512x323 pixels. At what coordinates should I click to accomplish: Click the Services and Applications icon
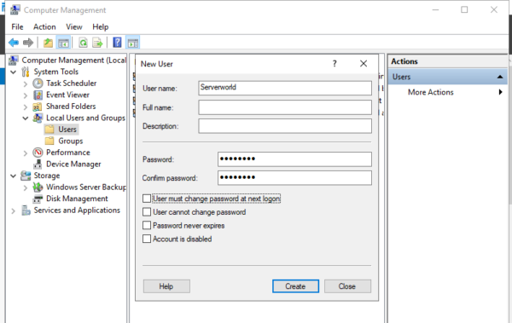pyautogui.click(x=26, y=211)
